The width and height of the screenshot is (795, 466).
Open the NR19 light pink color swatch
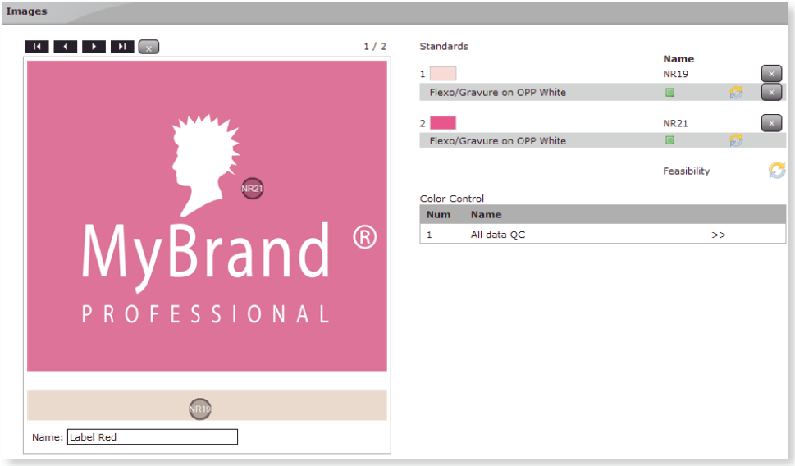[x=443, y=74]
